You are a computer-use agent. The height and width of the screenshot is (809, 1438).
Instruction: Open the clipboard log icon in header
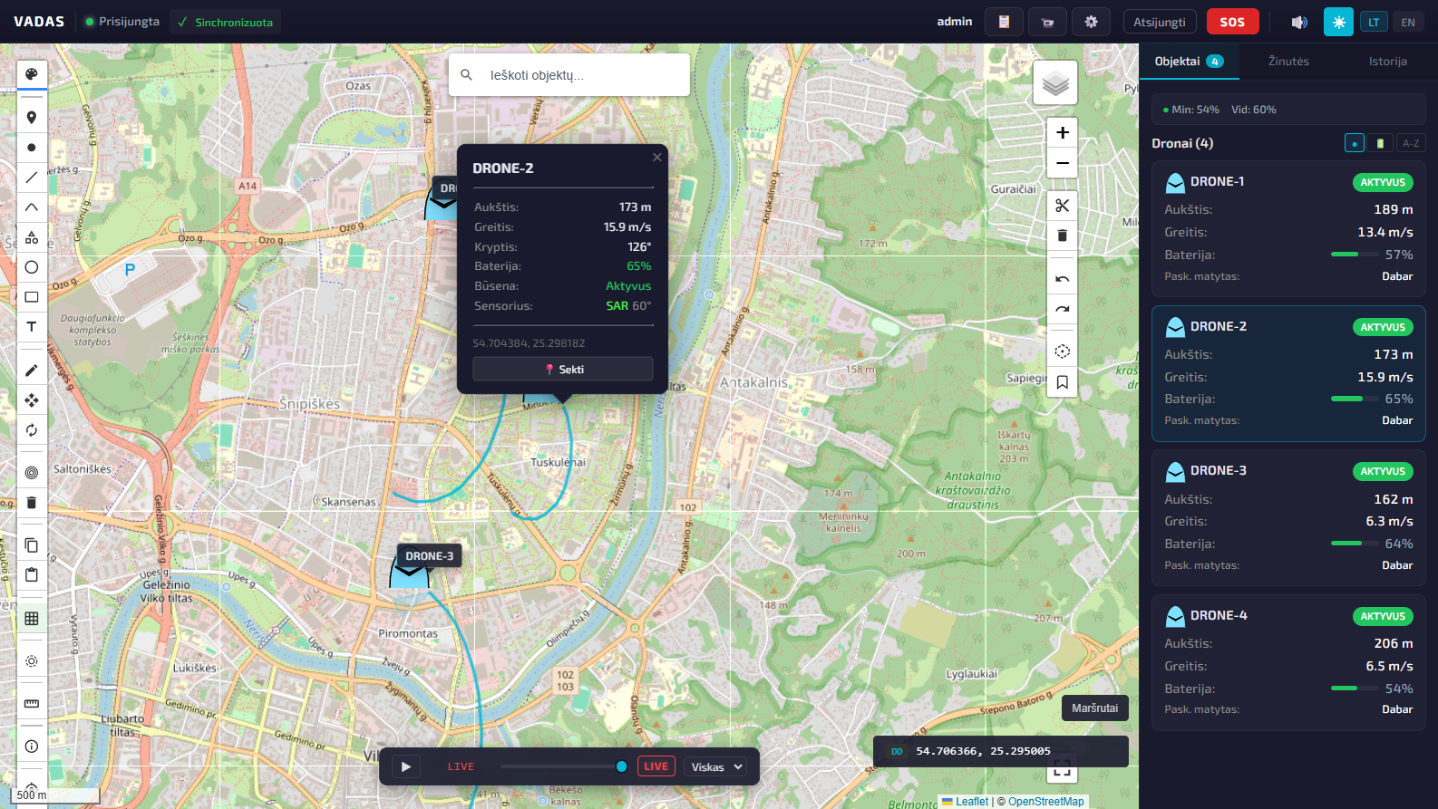tap(1004, 22)
